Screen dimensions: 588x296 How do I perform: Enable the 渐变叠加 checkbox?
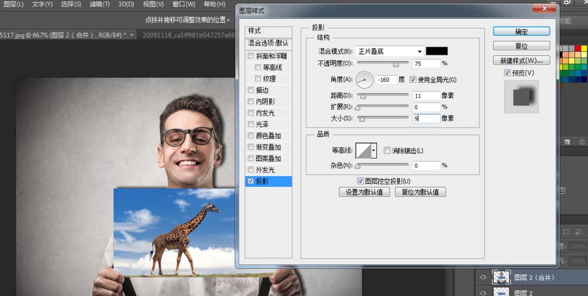tap(250, 147)
